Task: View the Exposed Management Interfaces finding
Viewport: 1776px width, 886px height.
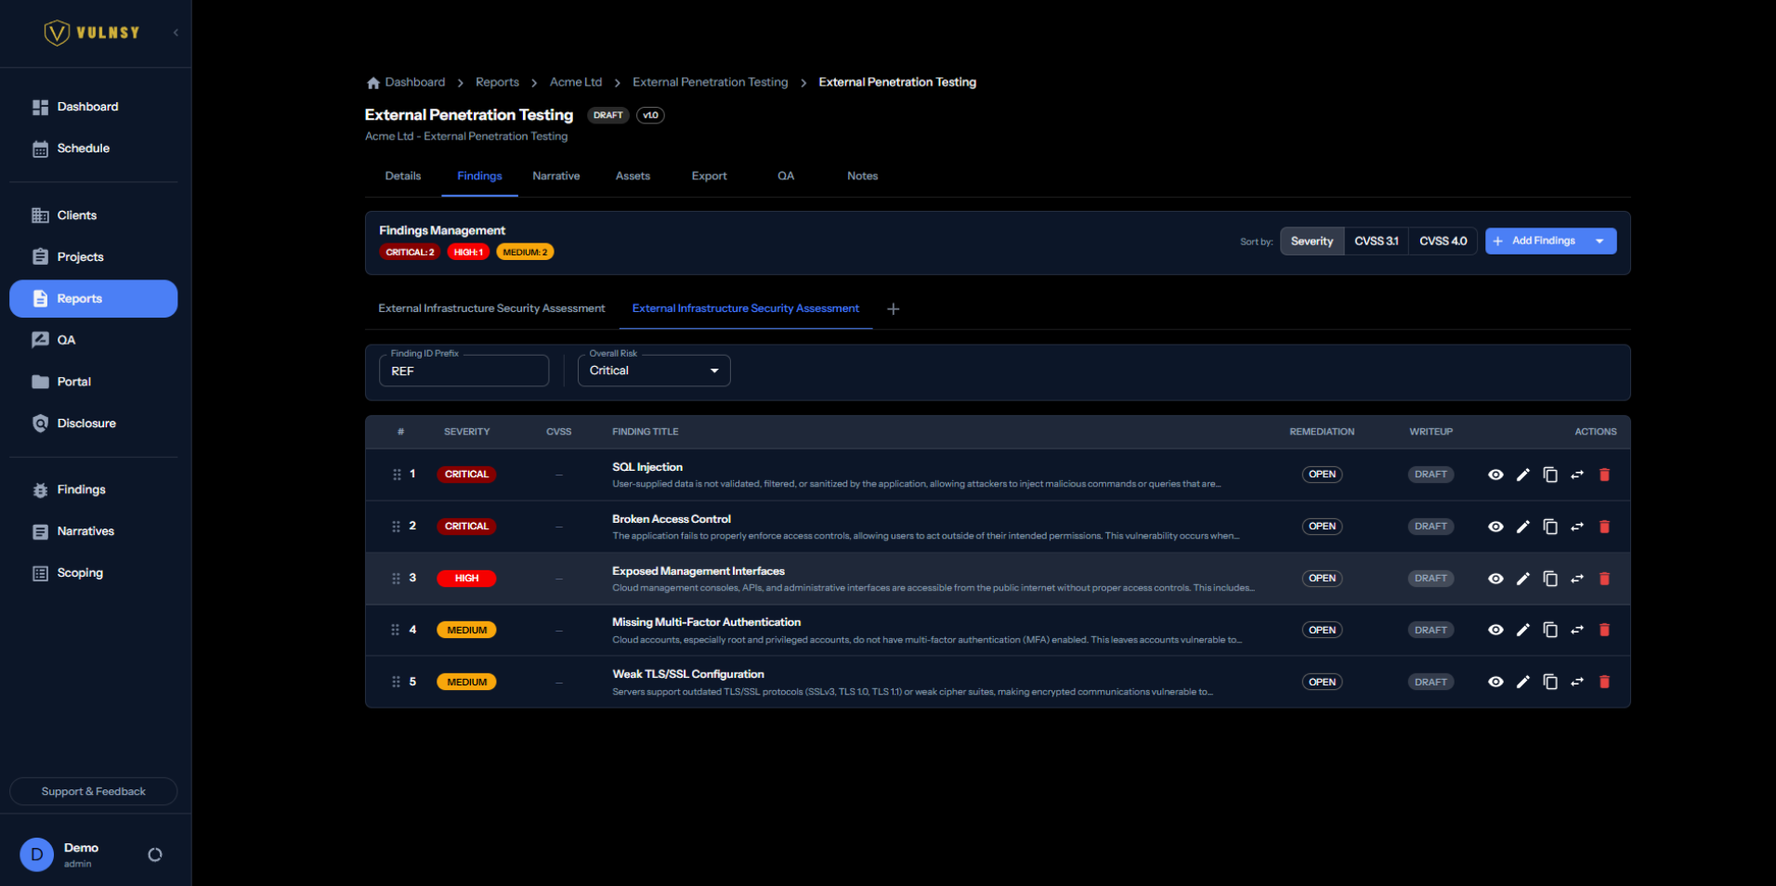Action: click(x=1495, y=579)
